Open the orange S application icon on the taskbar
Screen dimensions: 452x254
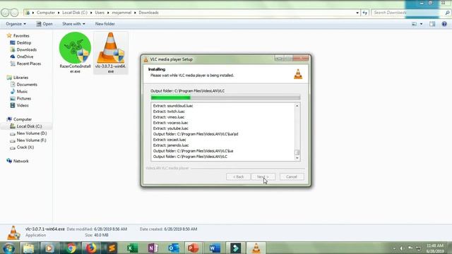(x=112, y=248)
